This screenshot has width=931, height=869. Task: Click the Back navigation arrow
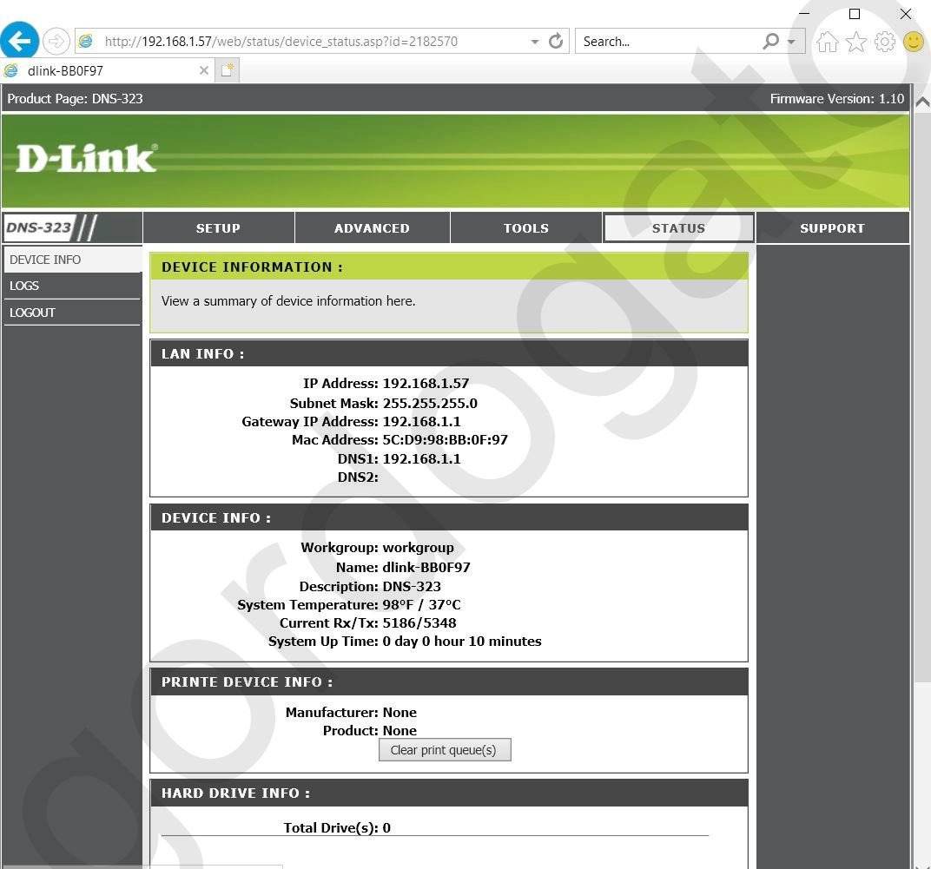coord(19,40)
